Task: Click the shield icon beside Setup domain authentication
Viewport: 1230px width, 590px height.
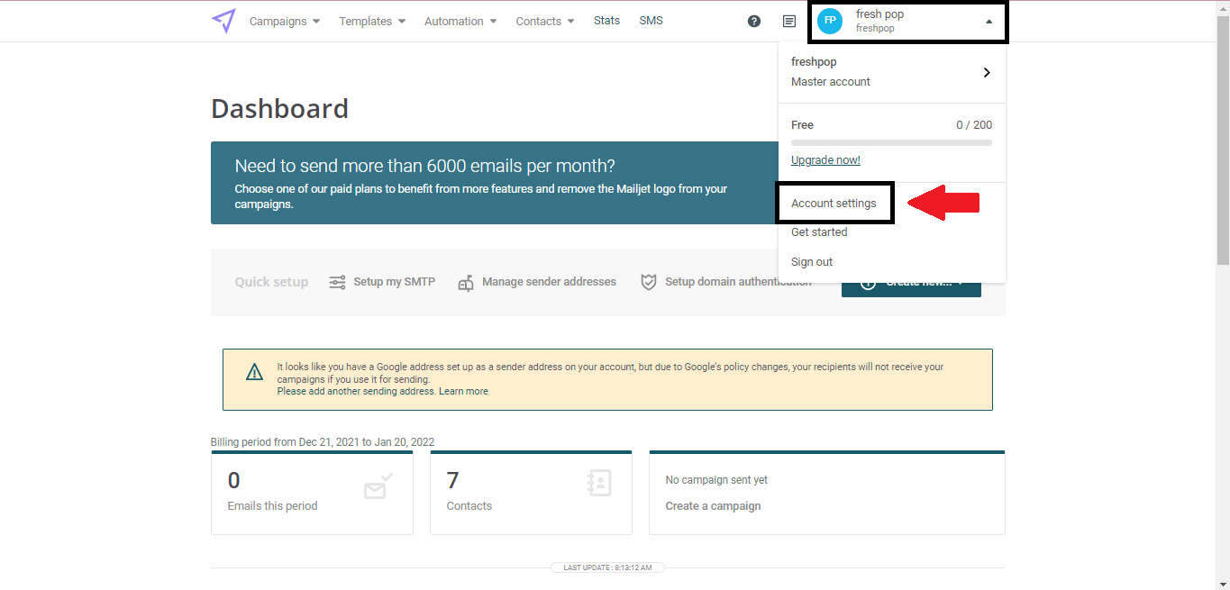Action: 648,282
